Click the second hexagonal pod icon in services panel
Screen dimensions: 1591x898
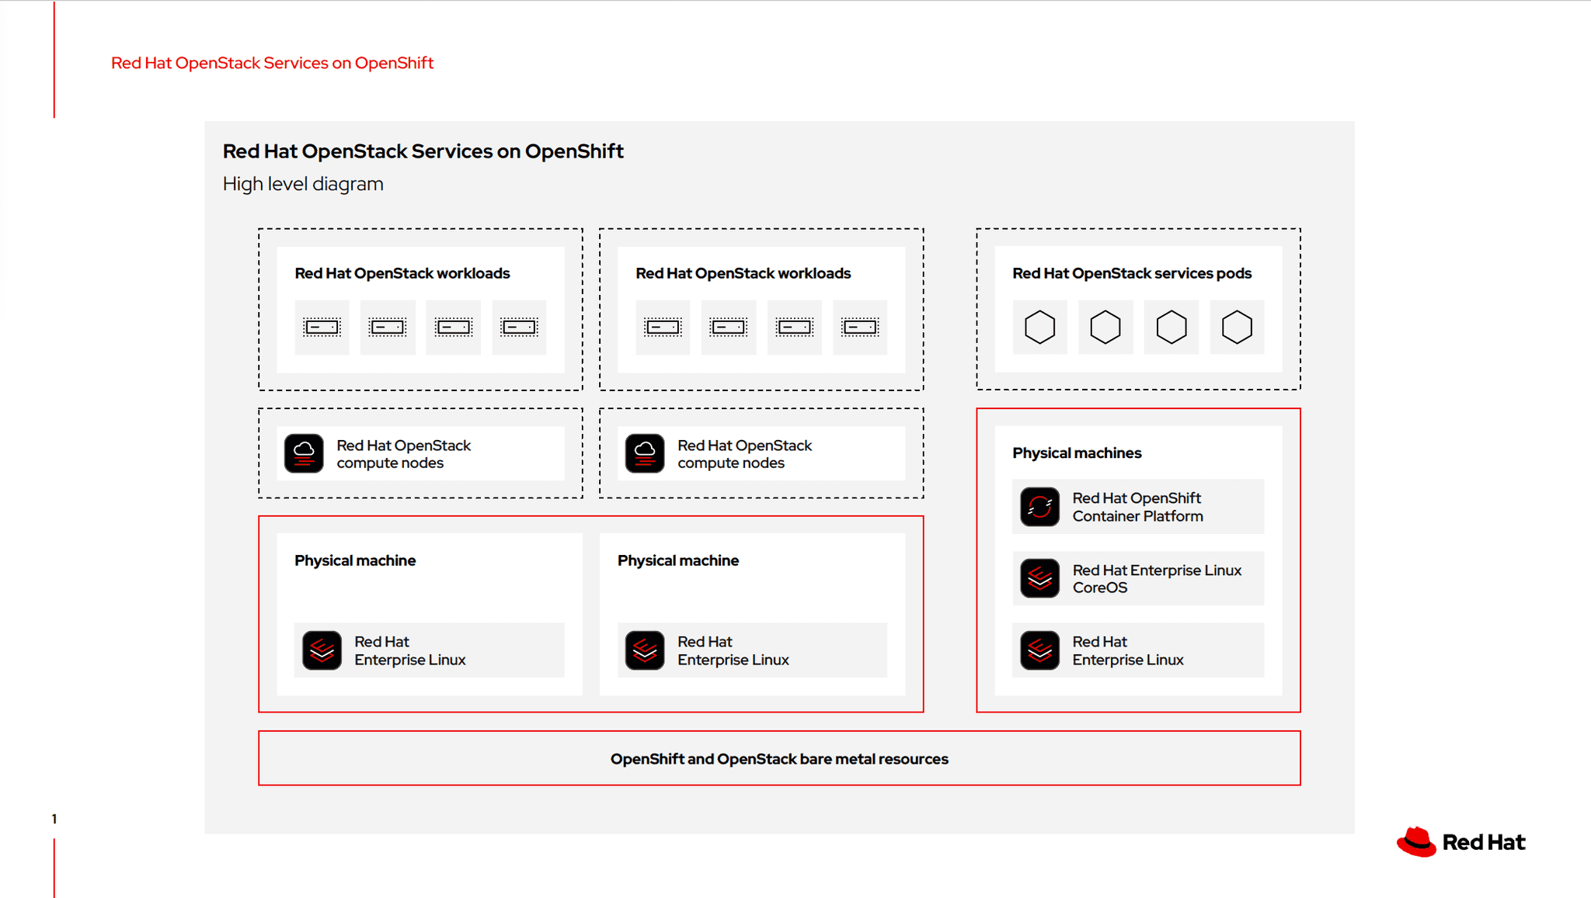pyautogui.click(x=1104, y=328)
